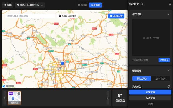
Task: Click the left arrow of thumbnail strip
Action: (x=5, y=98)
